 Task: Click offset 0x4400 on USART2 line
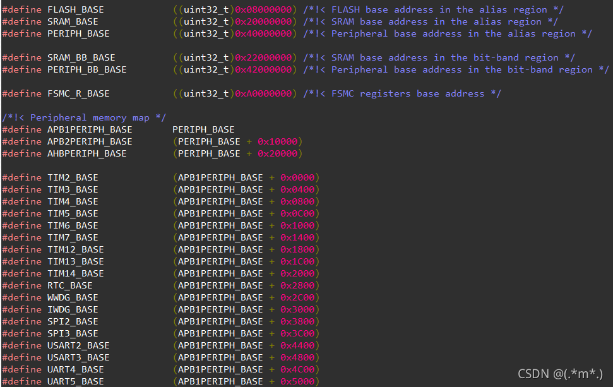(297, 345)
